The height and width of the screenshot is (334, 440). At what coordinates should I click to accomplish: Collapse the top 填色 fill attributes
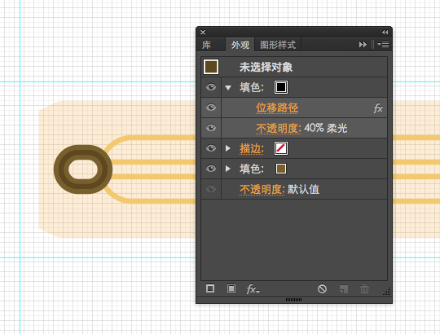coord(228,88)
